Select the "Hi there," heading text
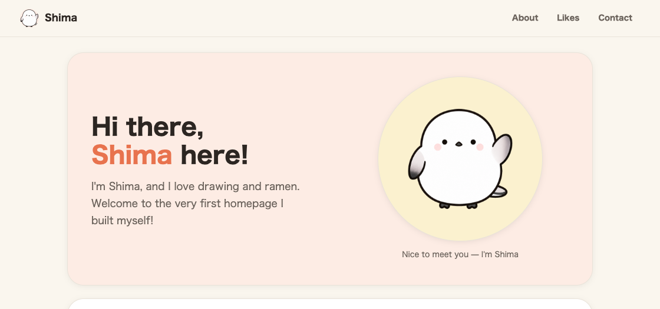 (x=148, y=127)
